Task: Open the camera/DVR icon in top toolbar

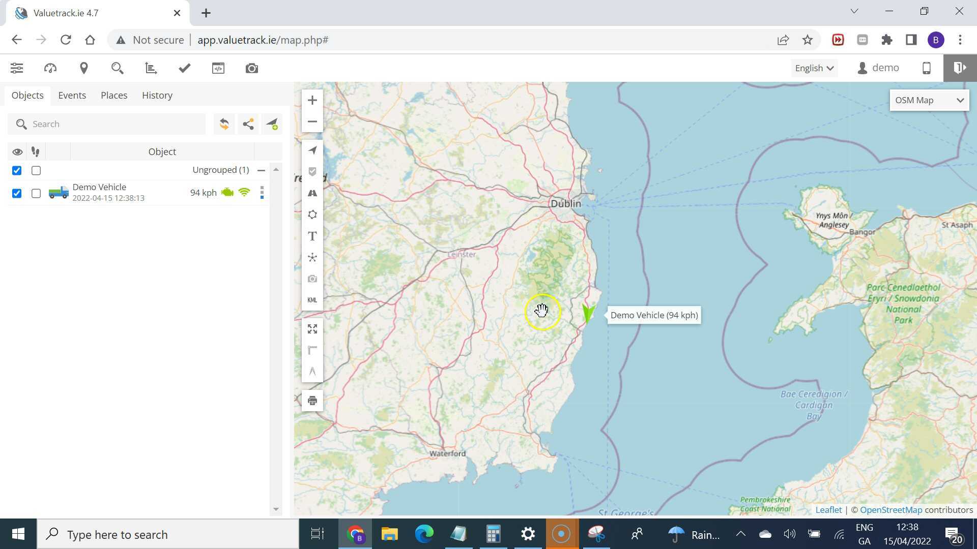Action: tap(251, 68)
